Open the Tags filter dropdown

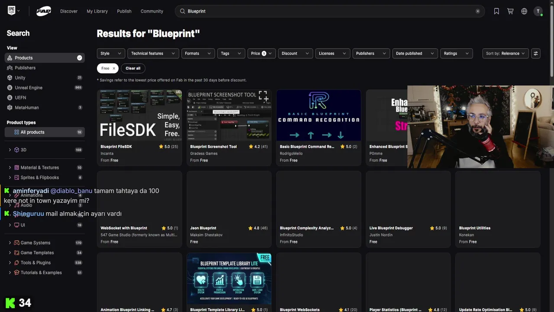click(x=231, y=53)
